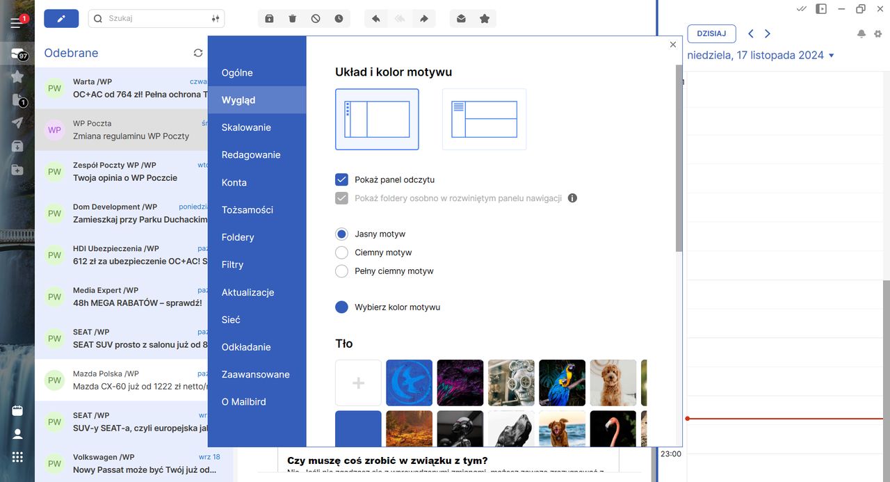890x482 pixels.
Task: Open the Redagowanie settings section
Action: [257, 155]
